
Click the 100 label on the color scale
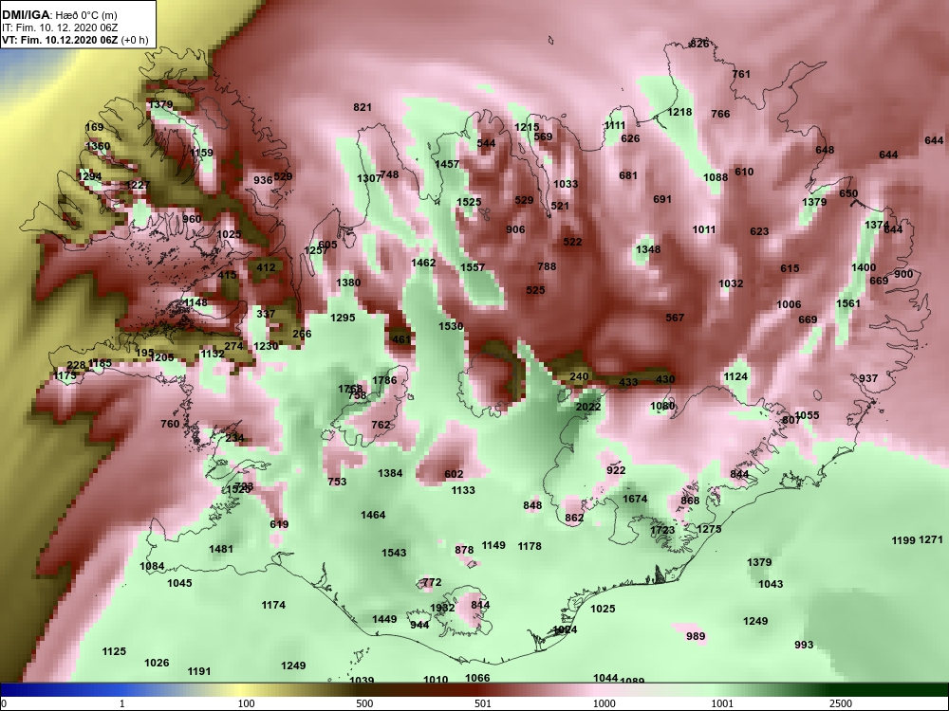pyautogui.click(x=246, y=703)
